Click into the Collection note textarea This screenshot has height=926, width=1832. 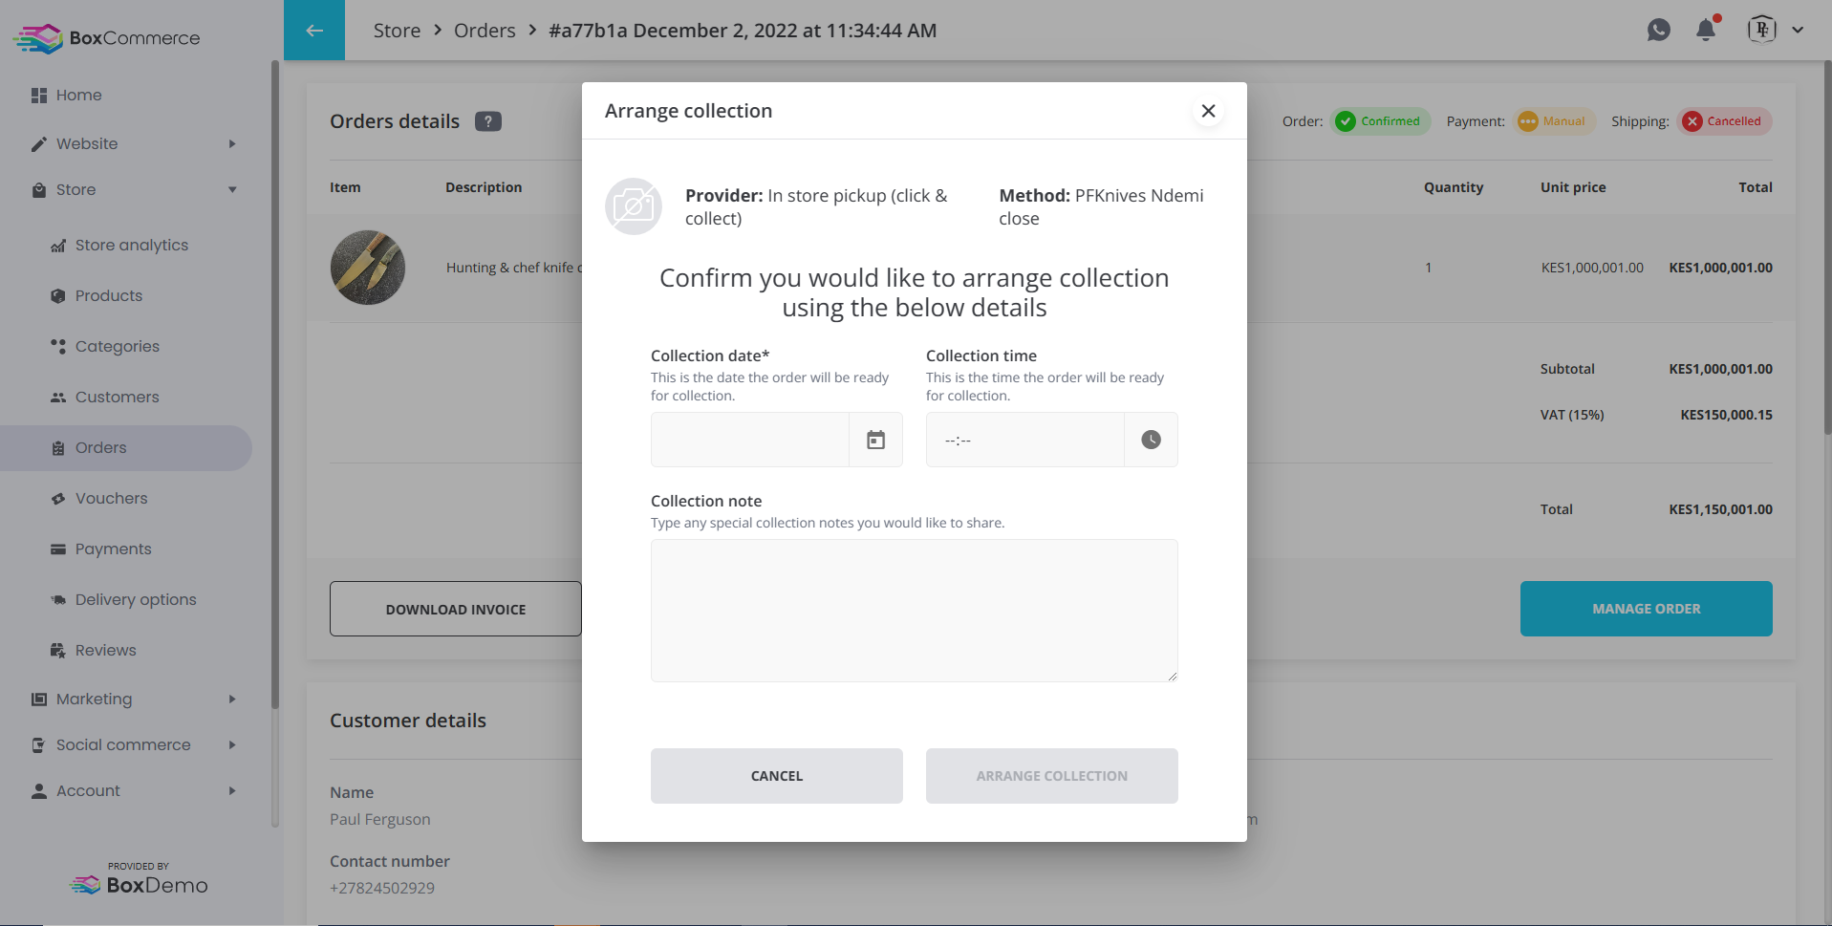pos(915,611)
